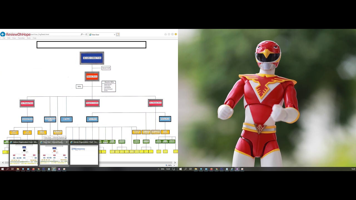The height and width of the screenshot is (200, 356).
Task: Open the File menu
Action: coord(4,38)
